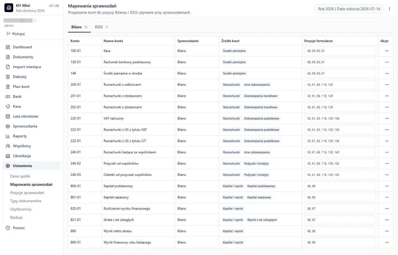Click the Pomoc question mark icon
The height and width of the screenshot is (255, 398).
click(8, 228)
